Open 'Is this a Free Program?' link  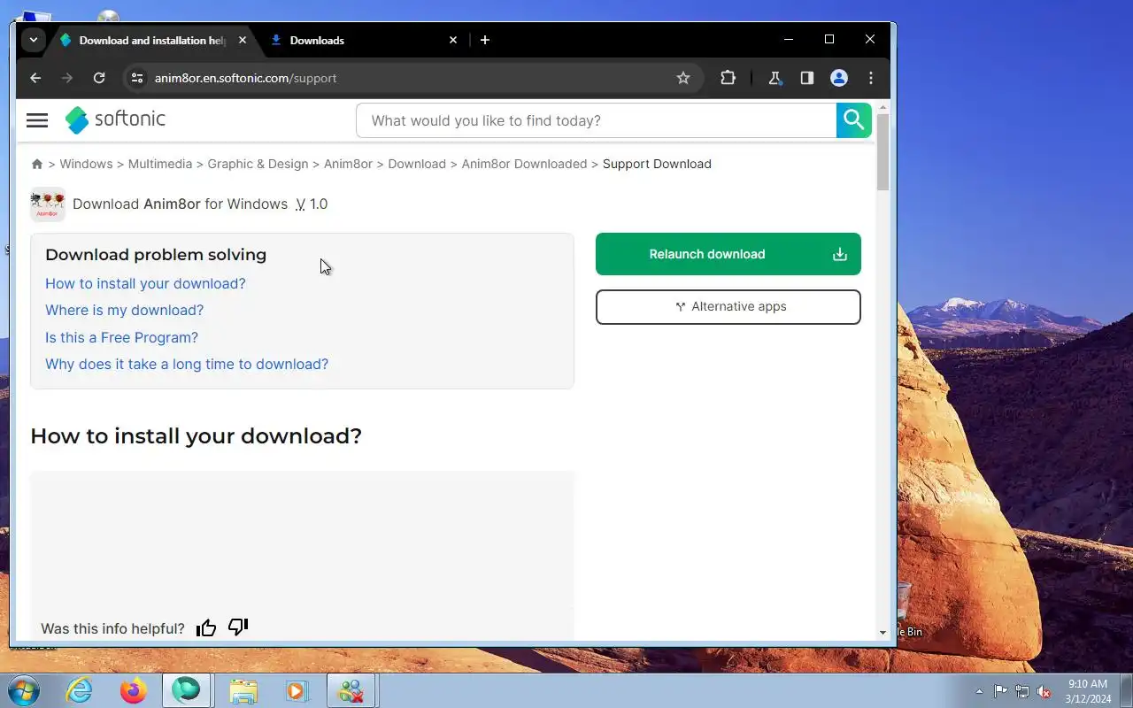click(x=121, y=337)
